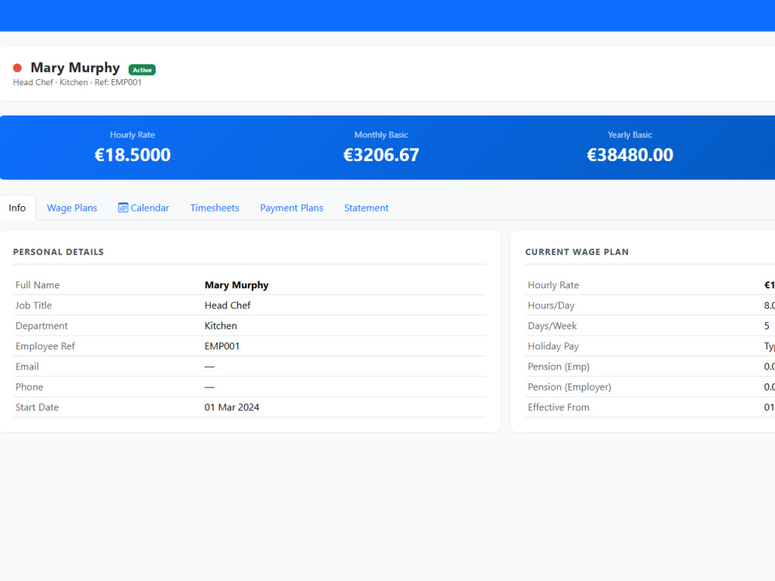Click the Full Name label
The image size is (775, 581).
37,285
